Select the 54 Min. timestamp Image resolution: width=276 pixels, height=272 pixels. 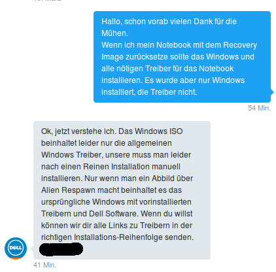tap(259, 108)
